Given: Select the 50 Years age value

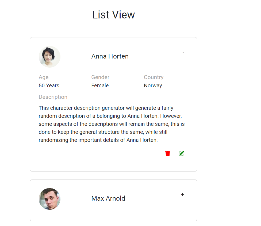Looking at the screenshot, I should coord(49,85).
